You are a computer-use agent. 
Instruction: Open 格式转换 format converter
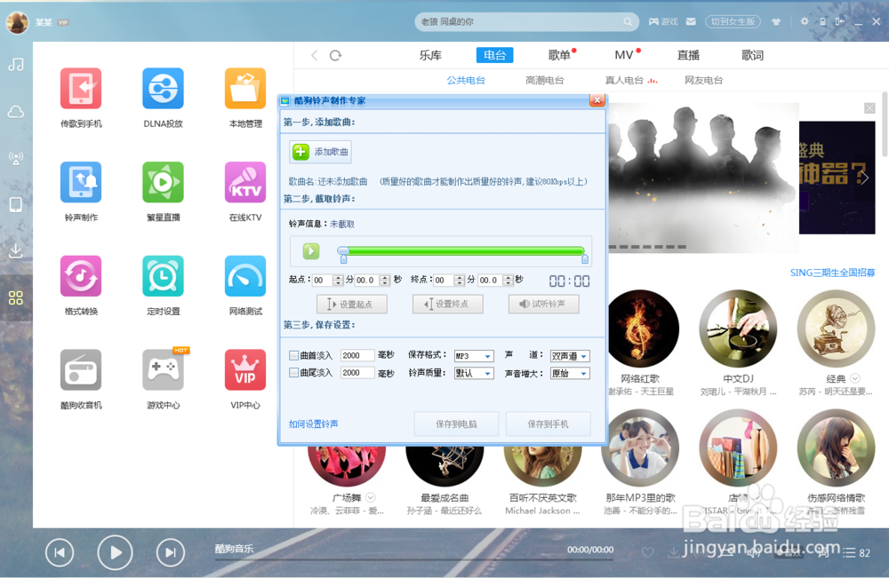(81, 276)
